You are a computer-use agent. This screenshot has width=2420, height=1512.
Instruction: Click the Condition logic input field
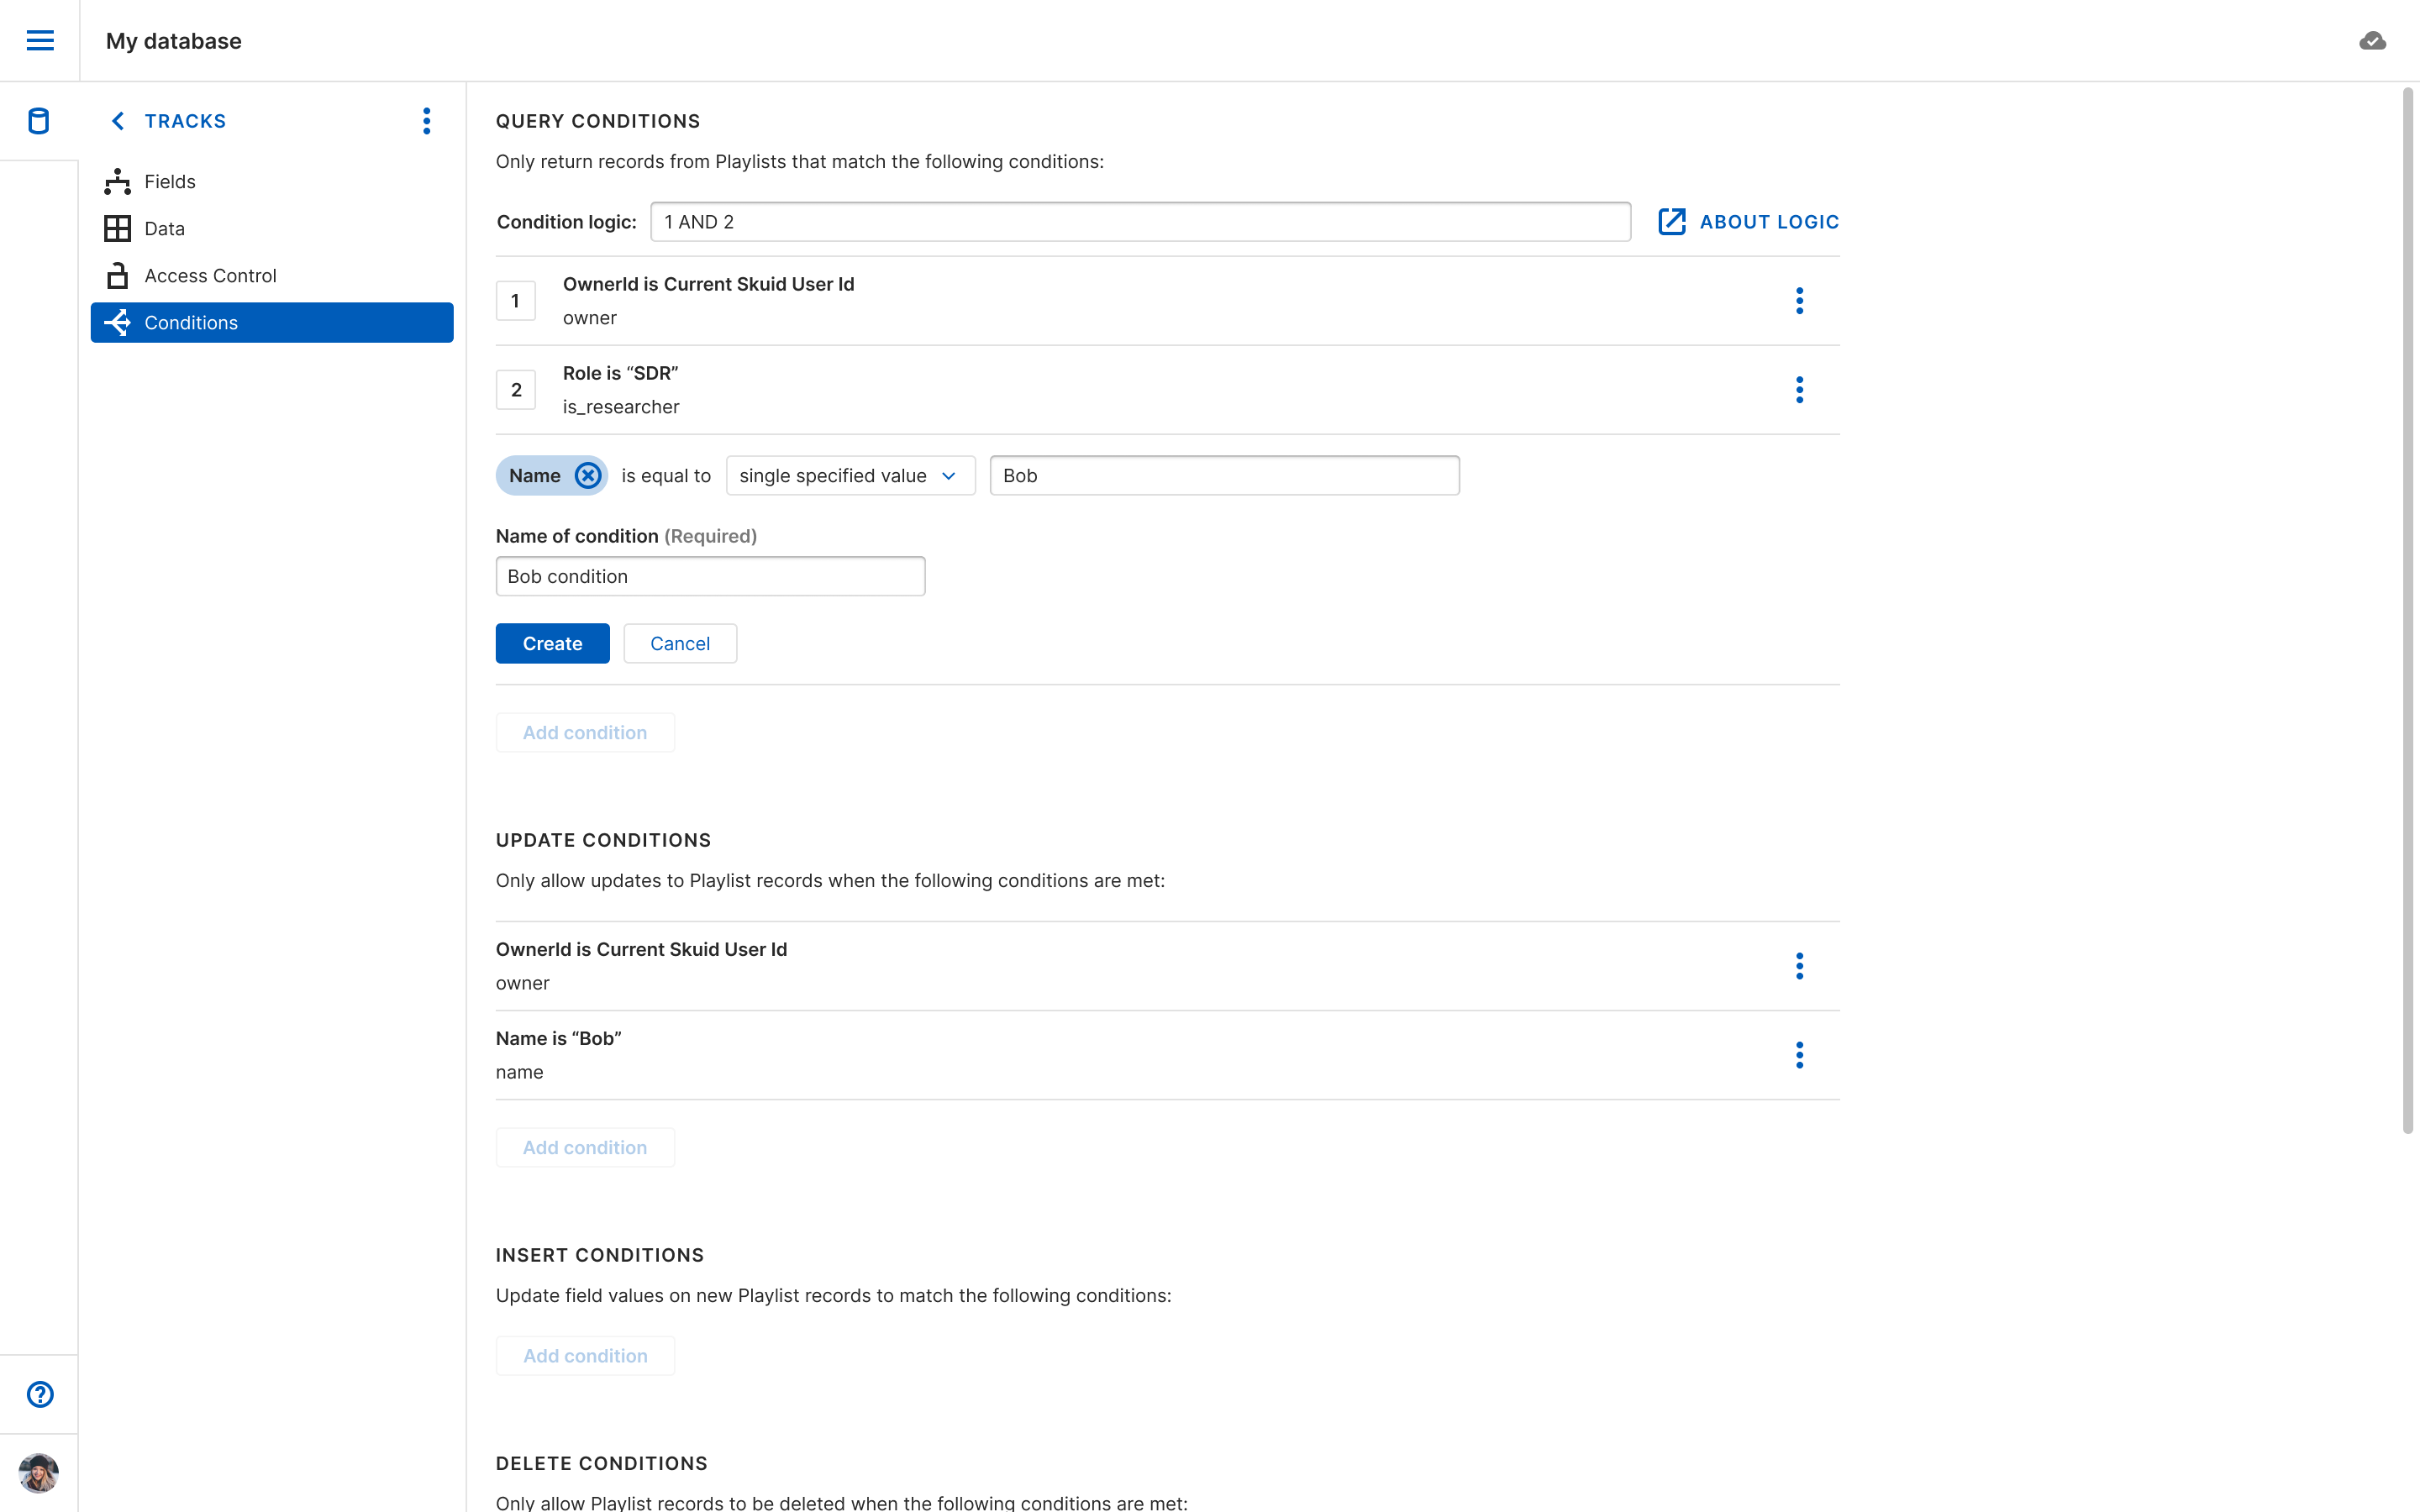pos(1140,222)
